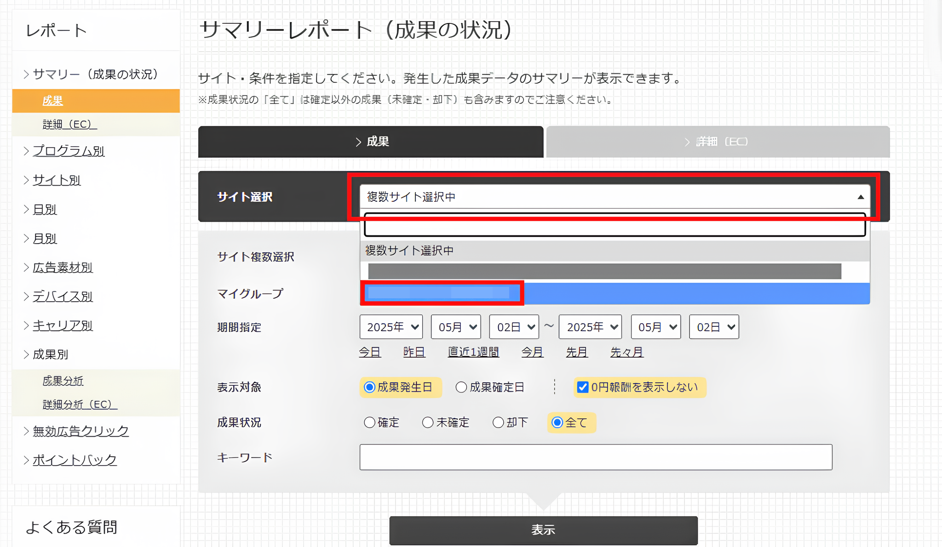This screenshot has width=942, height=547.
Task: Open the ポイントバック sidebar item
Action: (74, 459)
